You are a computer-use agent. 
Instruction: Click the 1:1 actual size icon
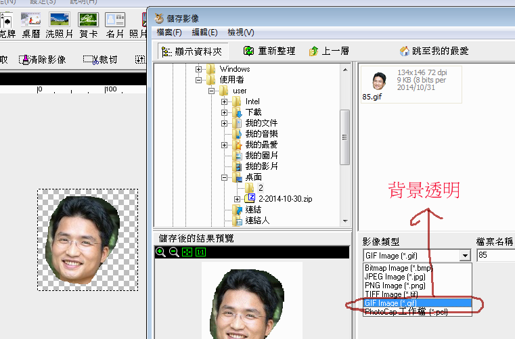click(x=200, y=252)
